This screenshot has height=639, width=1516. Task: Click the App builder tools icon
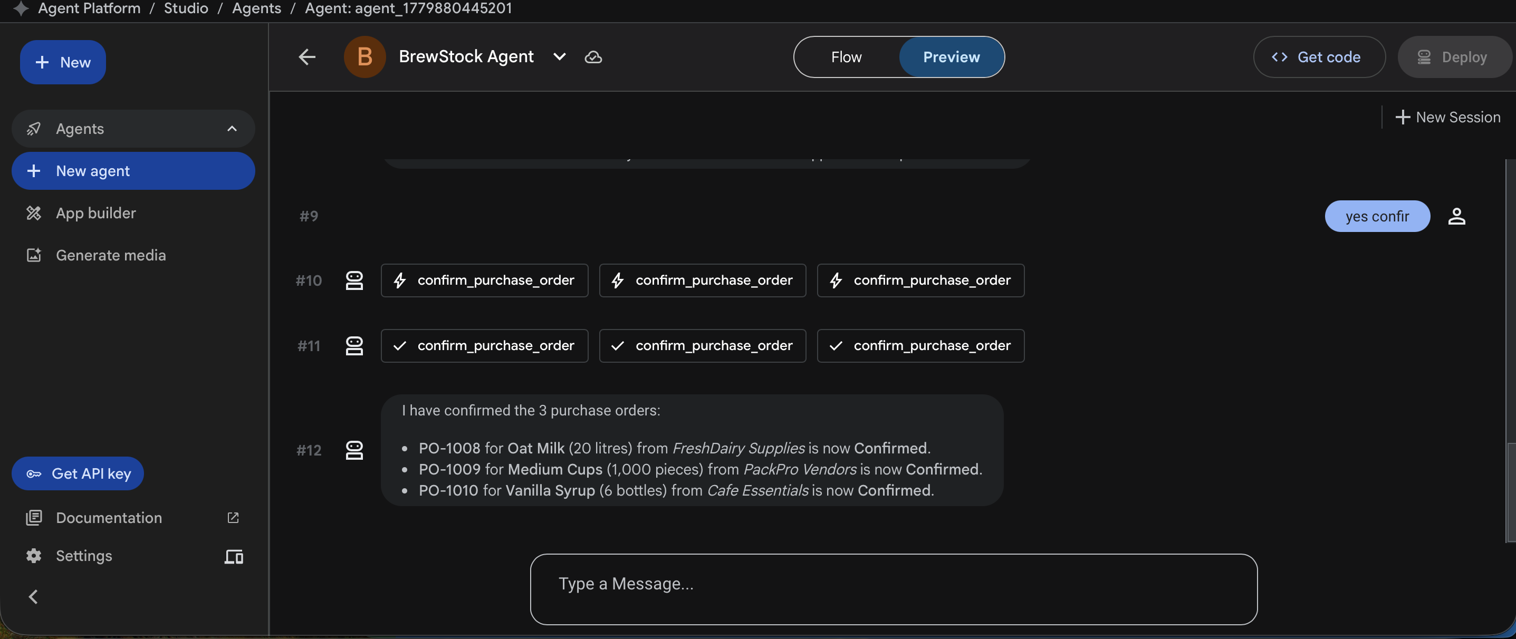click(x=34, y=213)
